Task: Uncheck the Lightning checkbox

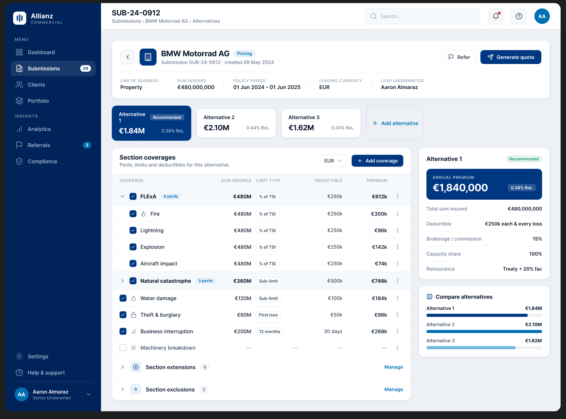Action: pos(133,231)
